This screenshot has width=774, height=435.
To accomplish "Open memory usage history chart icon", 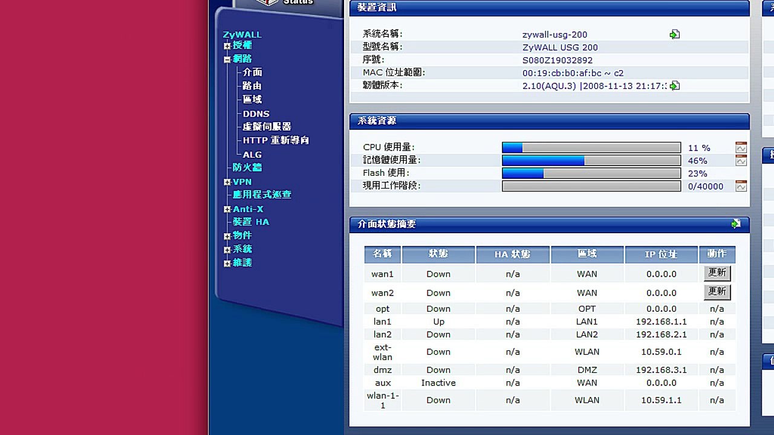I will click(741, 161).
